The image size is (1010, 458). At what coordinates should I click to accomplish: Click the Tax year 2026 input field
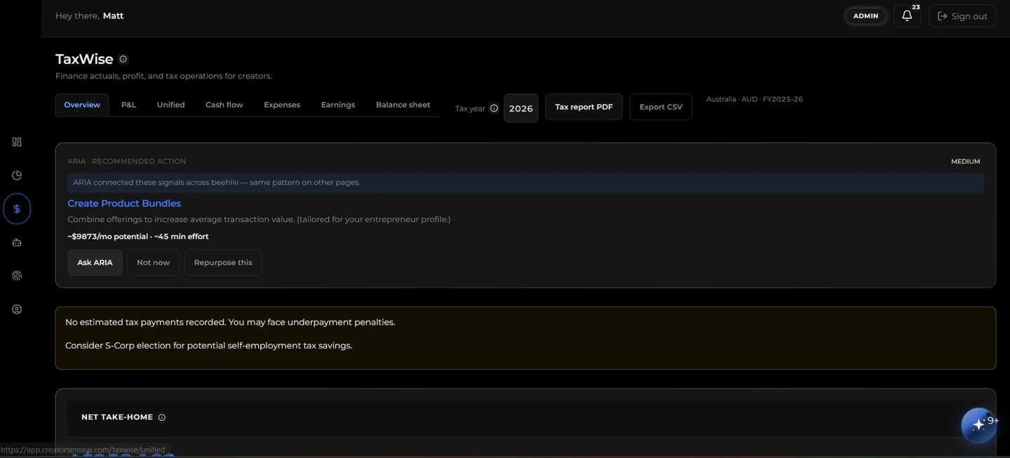(521, 109)
